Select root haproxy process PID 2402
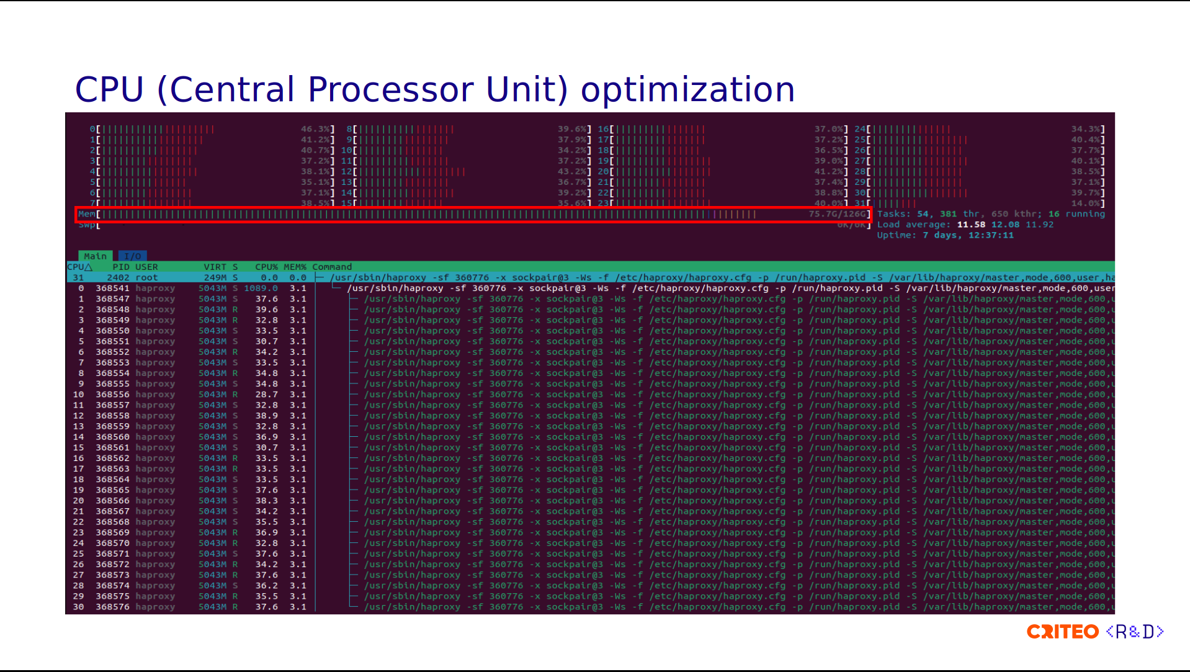1190x672 pixels. click(x=591, y=277)
